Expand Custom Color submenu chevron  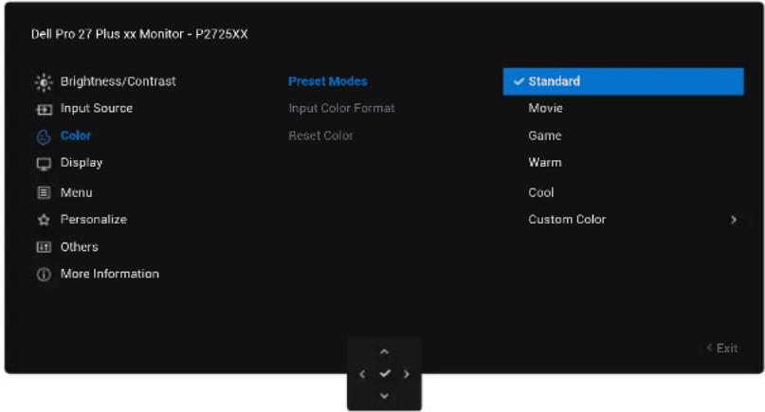click(x=734, y=220)
